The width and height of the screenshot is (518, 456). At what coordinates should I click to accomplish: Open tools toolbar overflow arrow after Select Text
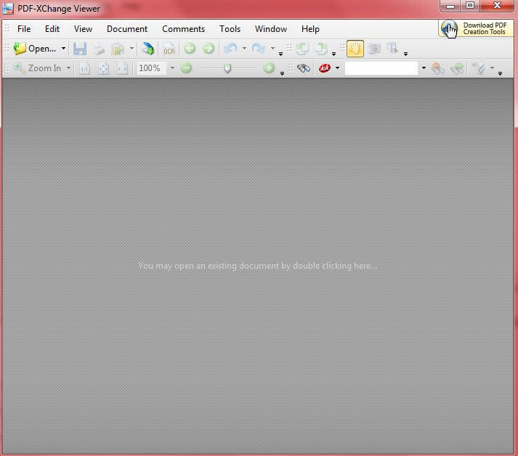tap(405, 54)
